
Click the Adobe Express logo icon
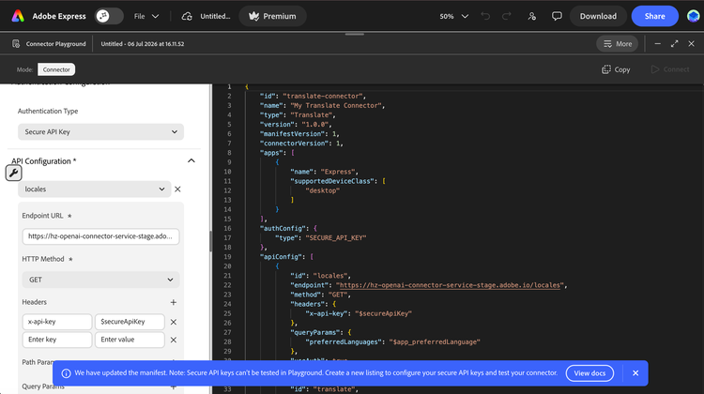coord(18,16)
